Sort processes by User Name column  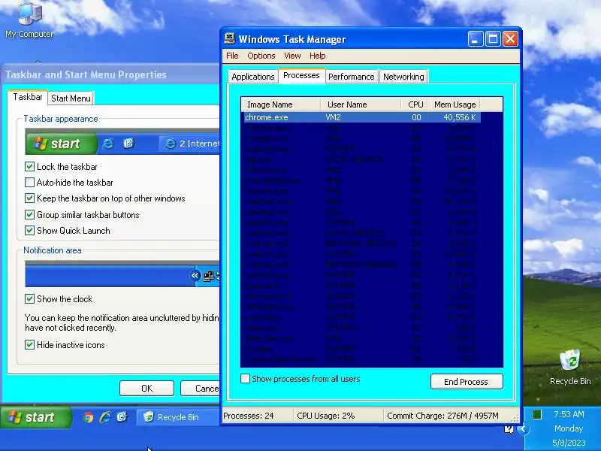tap(361, 104)
